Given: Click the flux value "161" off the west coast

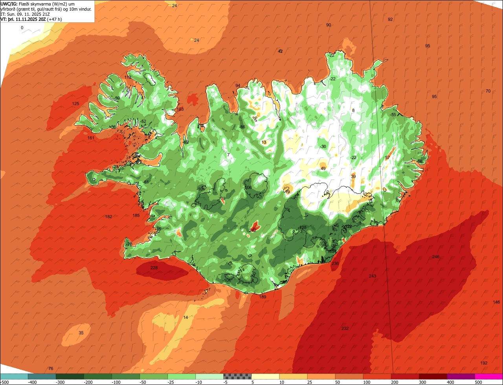Looking at the screenshot, I should click(x=91, y=138).
